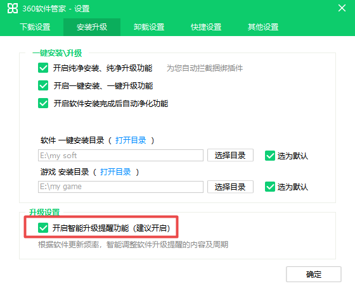The height and width of the screenshot is (291, 355).
Task: Disable 开启软件安装完成后自动净化功能 checkbox
Action: [x=43, y=103]
